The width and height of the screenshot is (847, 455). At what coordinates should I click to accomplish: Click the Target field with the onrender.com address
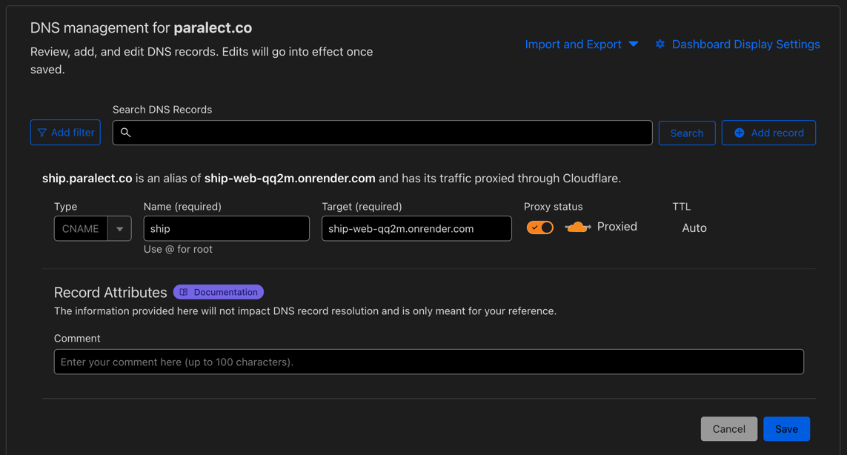coord(416,228)
